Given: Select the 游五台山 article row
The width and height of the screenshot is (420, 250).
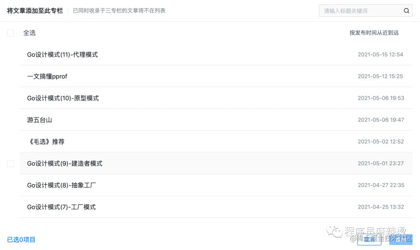Looking at the screenshot, I should (39, 120).
